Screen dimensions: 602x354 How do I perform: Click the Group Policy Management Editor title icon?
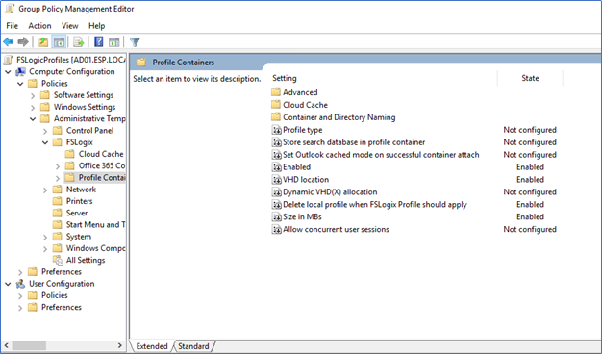(10, 9)
